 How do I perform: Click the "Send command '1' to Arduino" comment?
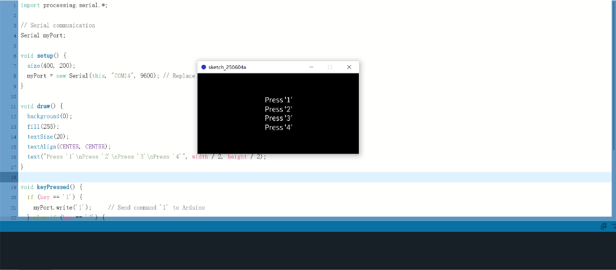click(x=156, y=208)
